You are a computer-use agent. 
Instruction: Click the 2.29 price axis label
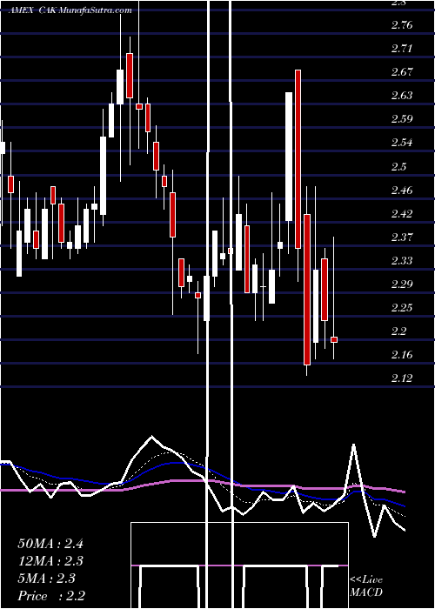[x=402, y=284]
